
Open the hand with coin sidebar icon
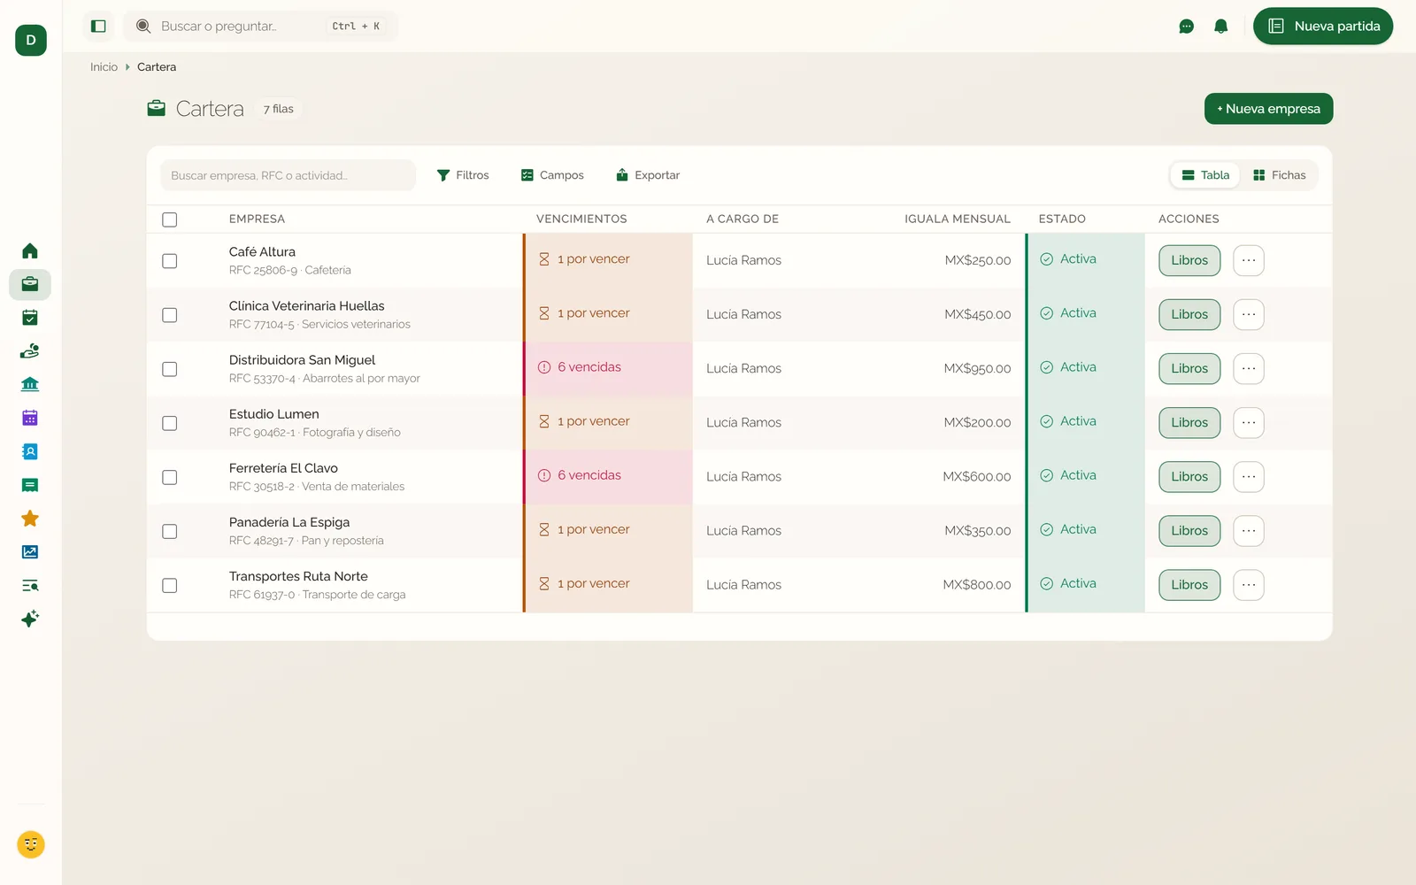(30, 351)
